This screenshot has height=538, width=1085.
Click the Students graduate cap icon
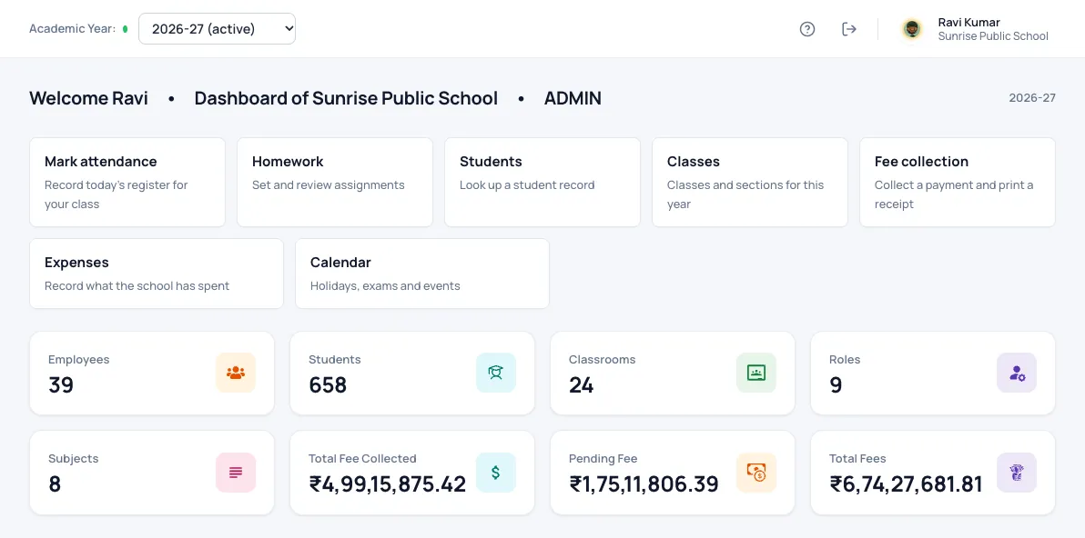pyautogui.click(x=495, y=373)
